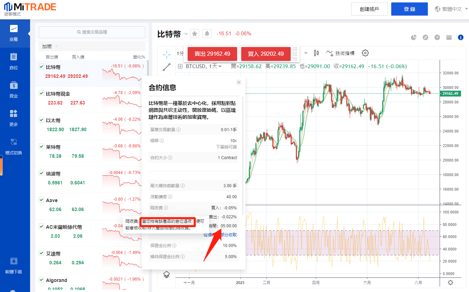This screenshot has height=292, width=469.
Task: Click the MiTRADE logo
Action: tap(30, 7)
